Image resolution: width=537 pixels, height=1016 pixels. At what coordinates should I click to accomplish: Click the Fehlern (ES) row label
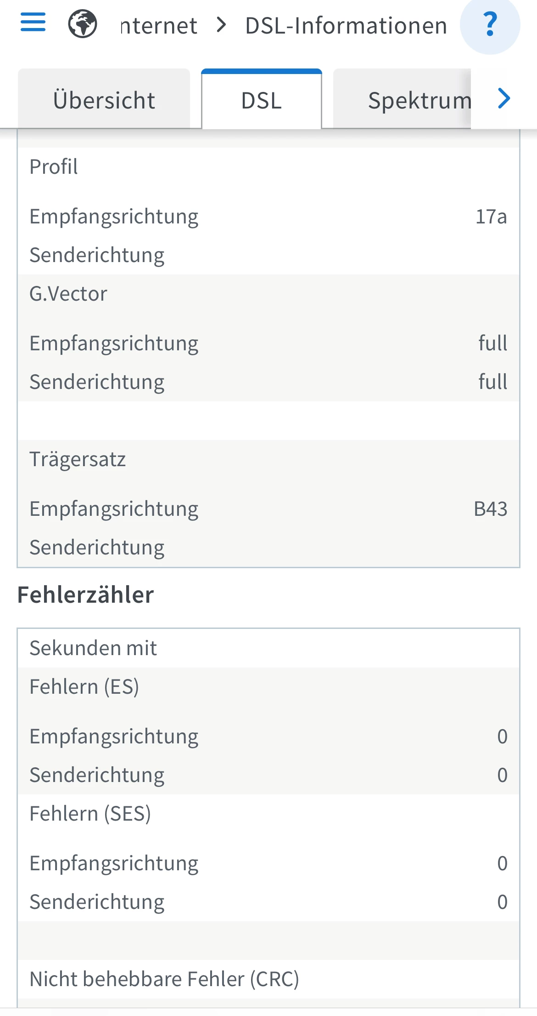click(84, 687)
